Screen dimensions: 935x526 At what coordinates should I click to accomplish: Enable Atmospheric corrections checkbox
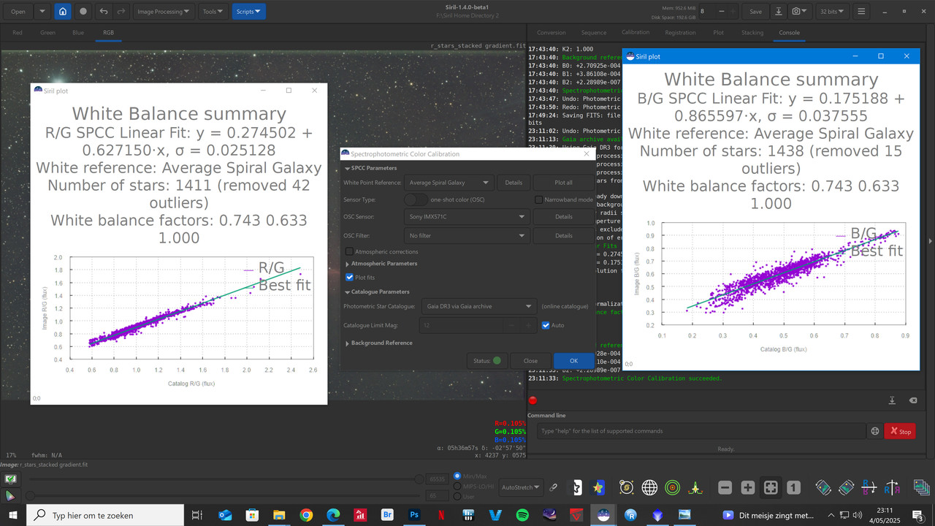coord(349,251)
